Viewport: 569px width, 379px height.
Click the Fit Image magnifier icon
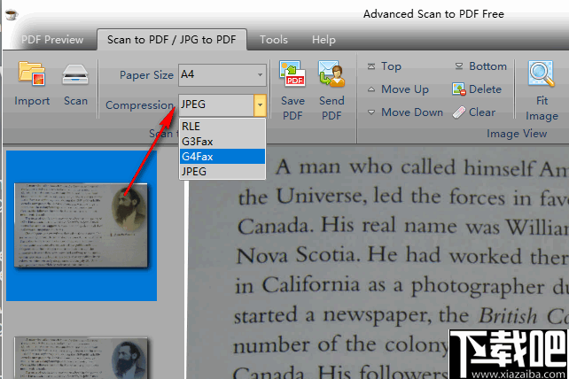click(542, 73)
